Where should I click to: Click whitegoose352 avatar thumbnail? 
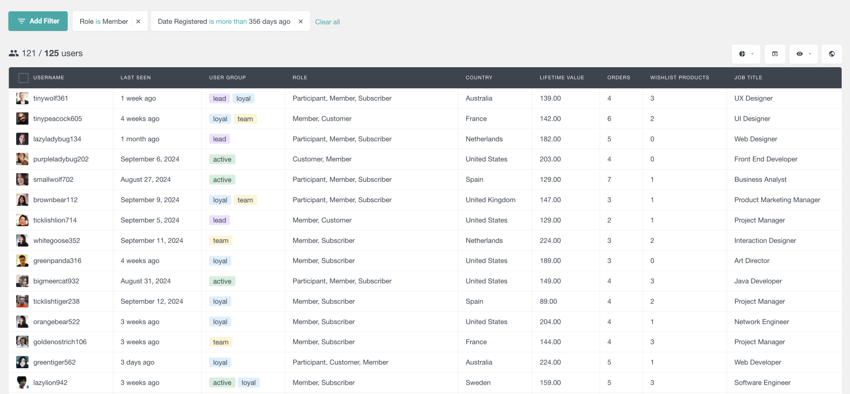pos(22,240)
